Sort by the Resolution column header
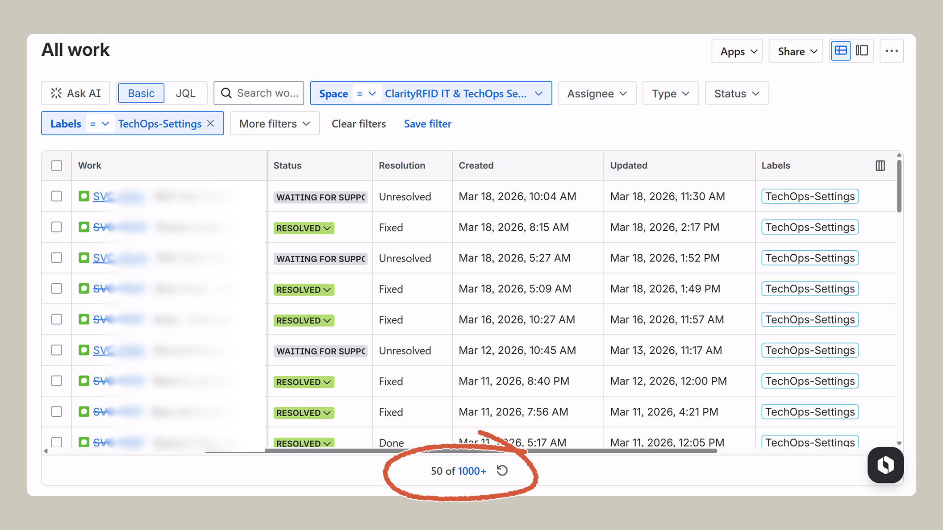The image size is (943, 530). coord(402,166)
